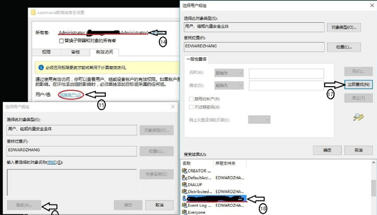Click the 查找位置 field in left dialog

pos(72,151)
